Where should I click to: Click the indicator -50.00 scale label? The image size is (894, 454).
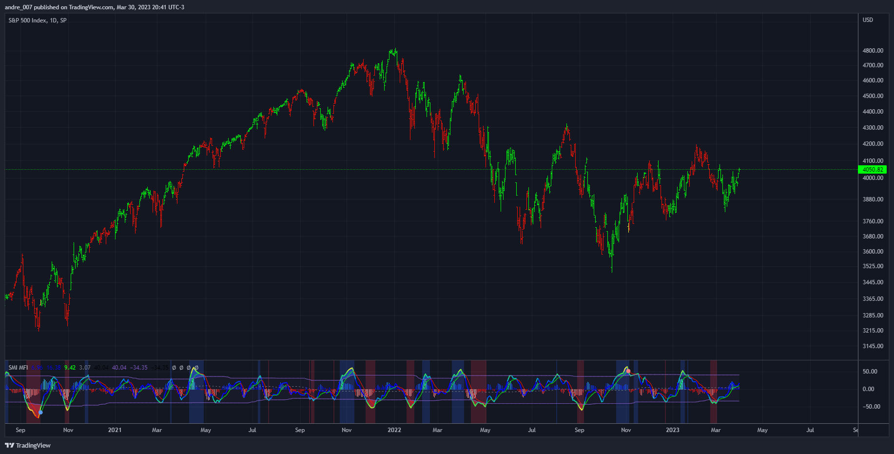click(x=871, y=407)
